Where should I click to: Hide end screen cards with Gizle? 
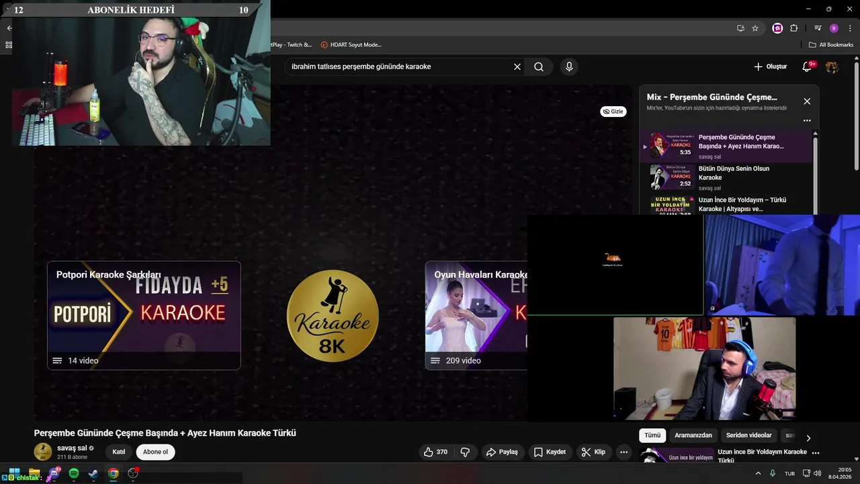click(613, 112)
